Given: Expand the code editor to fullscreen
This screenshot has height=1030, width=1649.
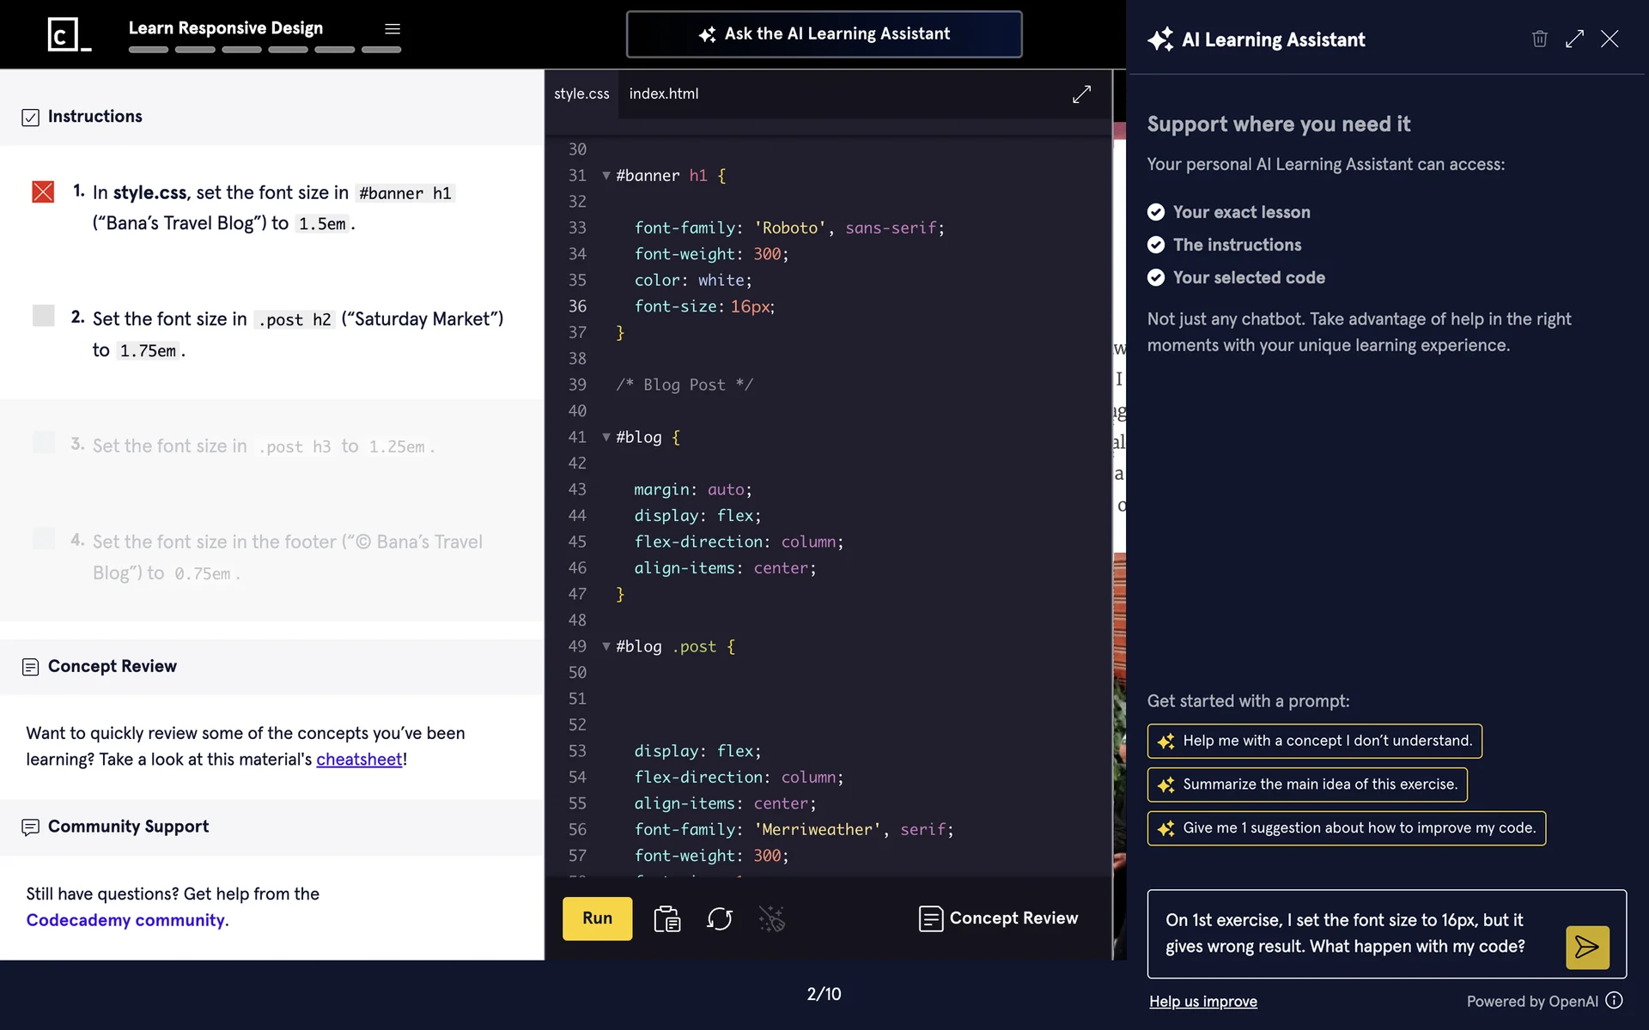Looking at the screenshot, I should point(1081,94).
